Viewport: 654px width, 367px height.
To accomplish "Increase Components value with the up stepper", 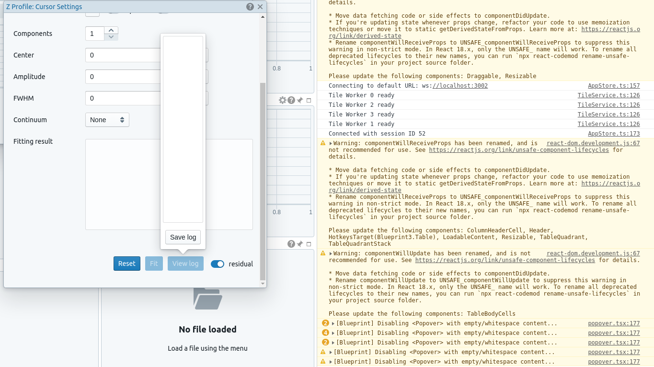I will pyautogui.click(x=111, y=31).
